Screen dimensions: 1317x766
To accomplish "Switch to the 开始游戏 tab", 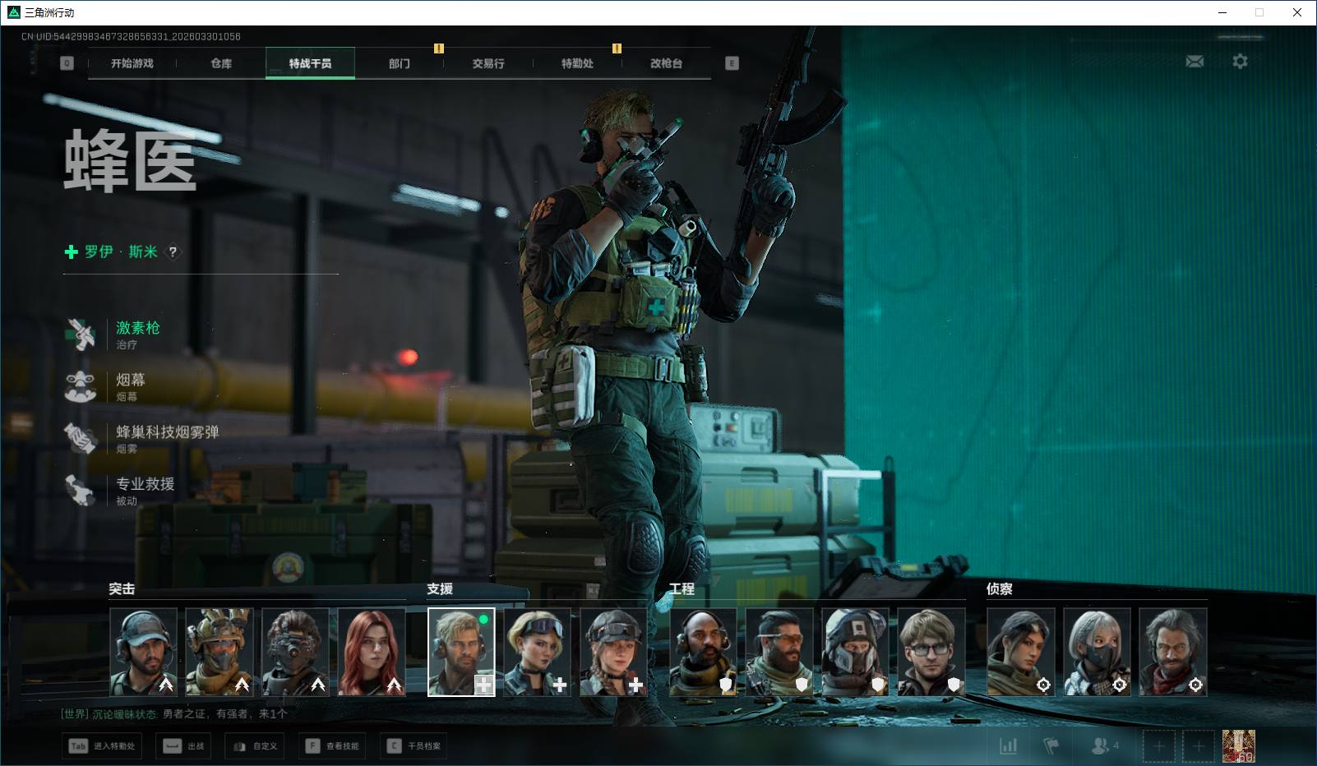I will tap(132, 63).
